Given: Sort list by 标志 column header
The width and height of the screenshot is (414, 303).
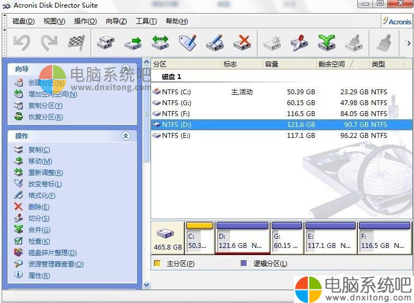Looking at the screenshot, I should click(242, 64).
